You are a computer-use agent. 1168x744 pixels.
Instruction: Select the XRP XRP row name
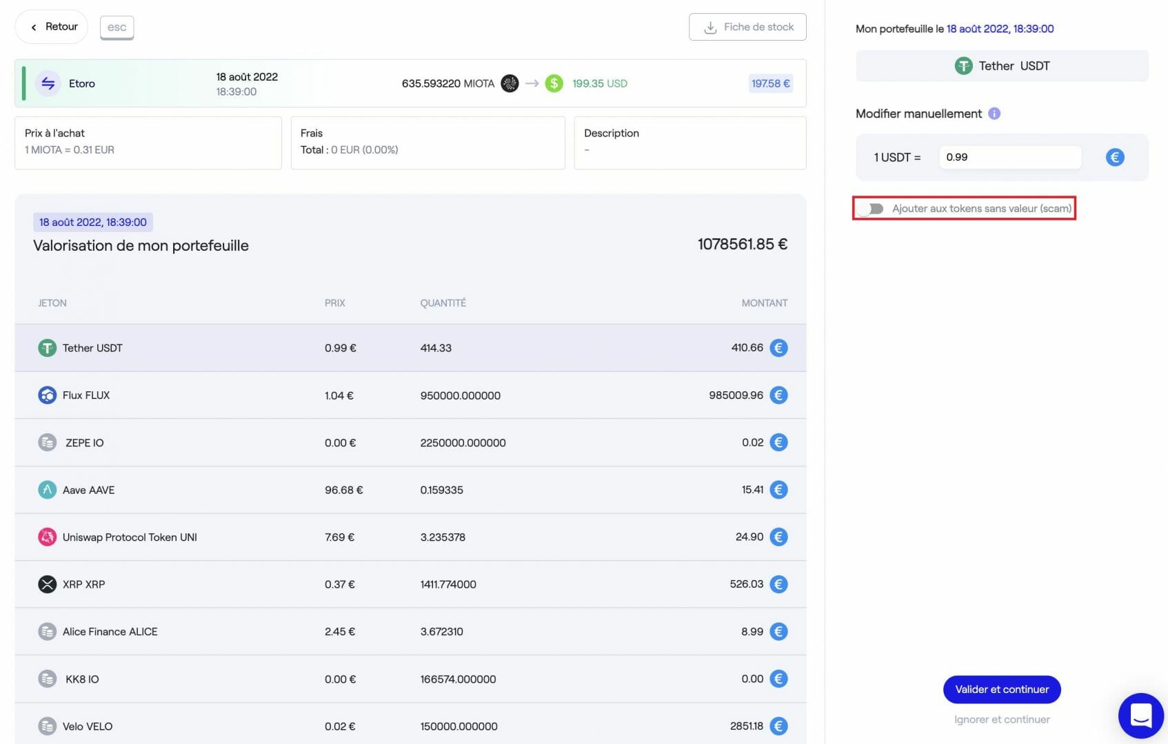click(x=84, y=585)
